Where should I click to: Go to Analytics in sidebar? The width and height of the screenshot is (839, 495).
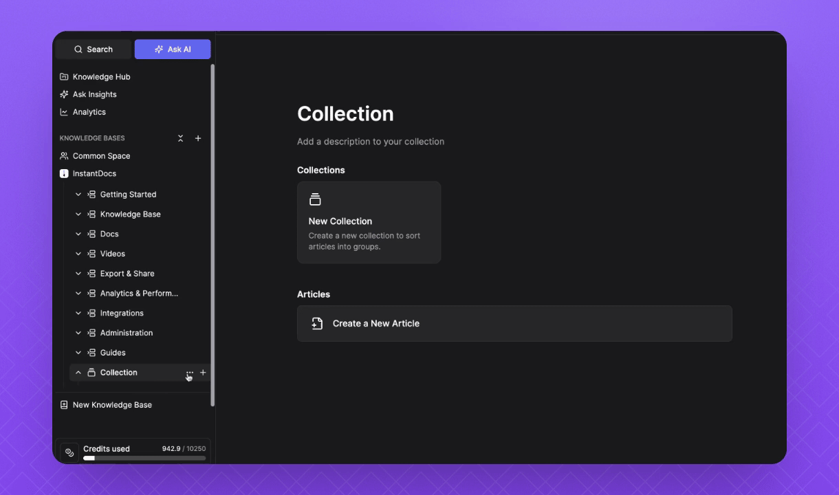pos(89,112)
